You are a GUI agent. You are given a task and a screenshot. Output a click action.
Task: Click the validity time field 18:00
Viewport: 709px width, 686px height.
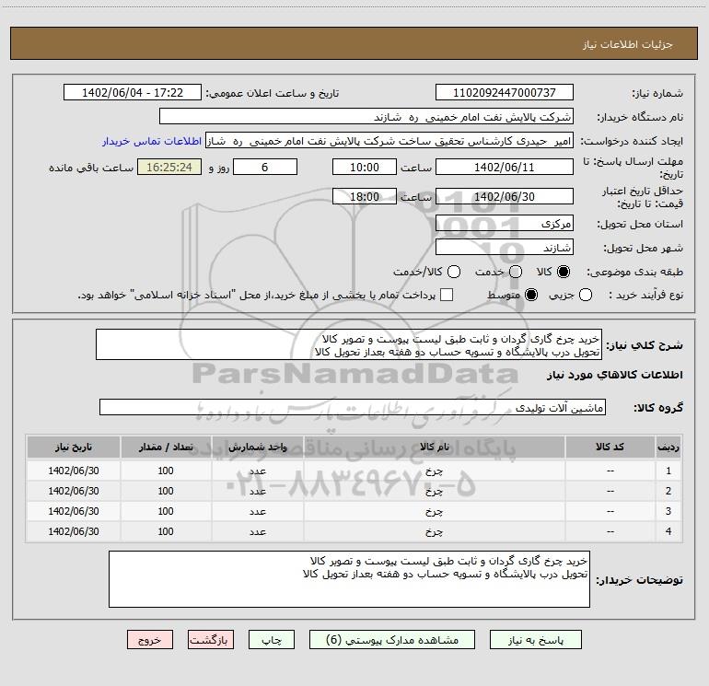pos(365,196)
